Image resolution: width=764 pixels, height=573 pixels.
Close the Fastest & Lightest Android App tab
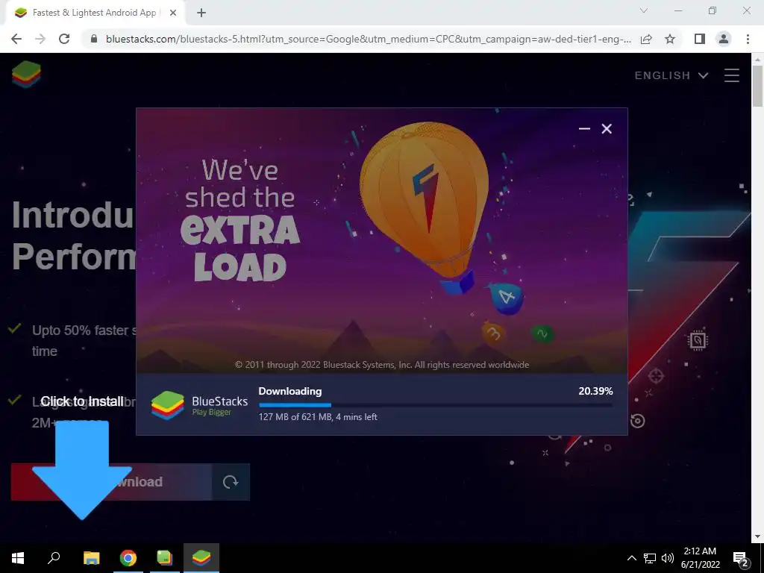[173, 13]
